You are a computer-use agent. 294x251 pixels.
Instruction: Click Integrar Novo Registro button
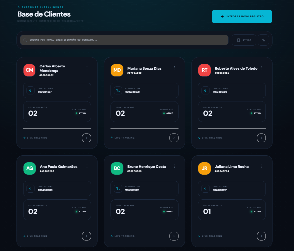pyautogui.click(x=242, y=17)
